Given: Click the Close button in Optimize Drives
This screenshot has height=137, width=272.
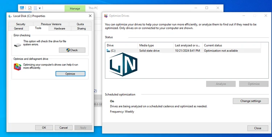Looking at the screenshot, I should coord(258,128).
